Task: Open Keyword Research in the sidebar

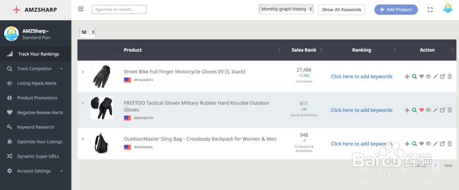Action: (36, 127)
